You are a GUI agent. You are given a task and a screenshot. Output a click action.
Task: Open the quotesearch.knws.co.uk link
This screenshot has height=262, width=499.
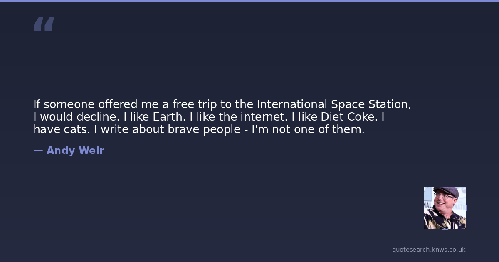pos(428,250)
